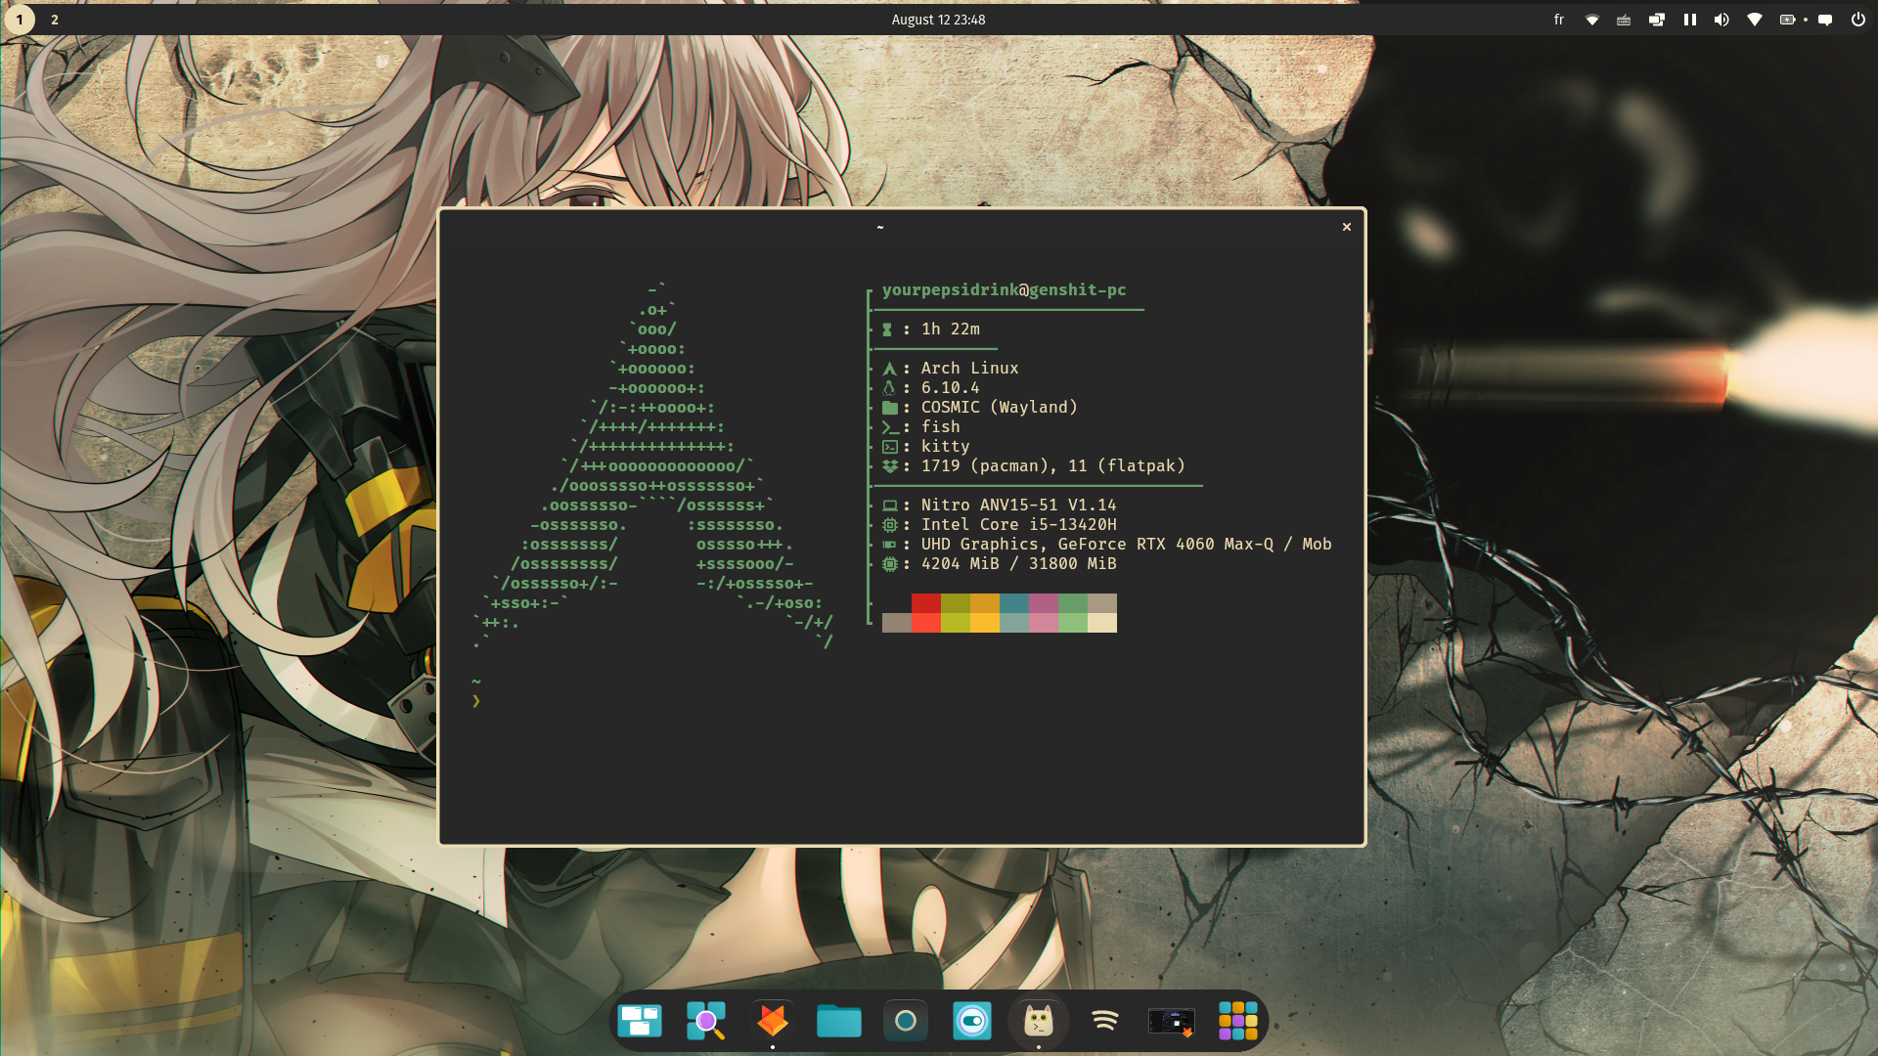Open the date and time calendar popup
1878x1056 pixels.
pyautogui.click(x=938, y=20)
